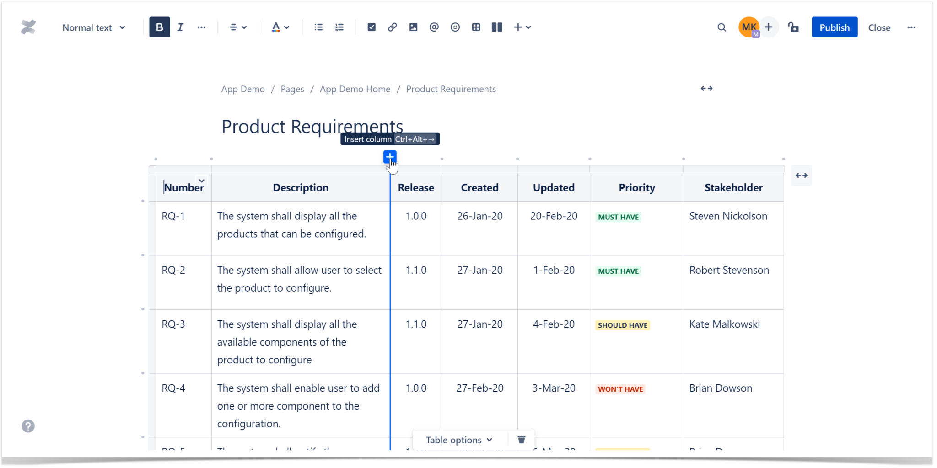Insert a table
Image resolution: width=937 pixels, height=468 pixels.
coord(476,27)
